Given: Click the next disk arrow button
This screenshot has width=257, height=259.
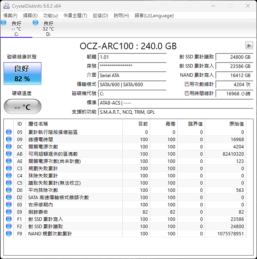Looking at the screenshot, I should 249,45.
